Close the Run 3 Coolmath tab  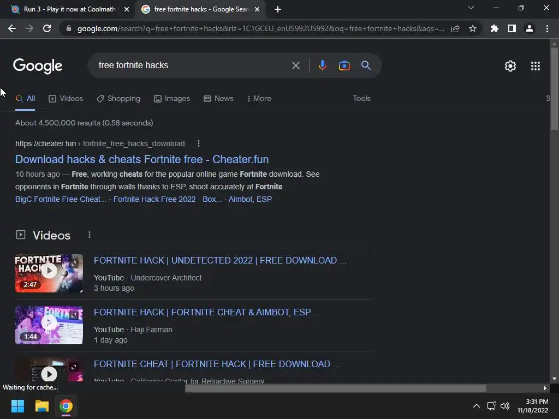[x=127, y=9]
